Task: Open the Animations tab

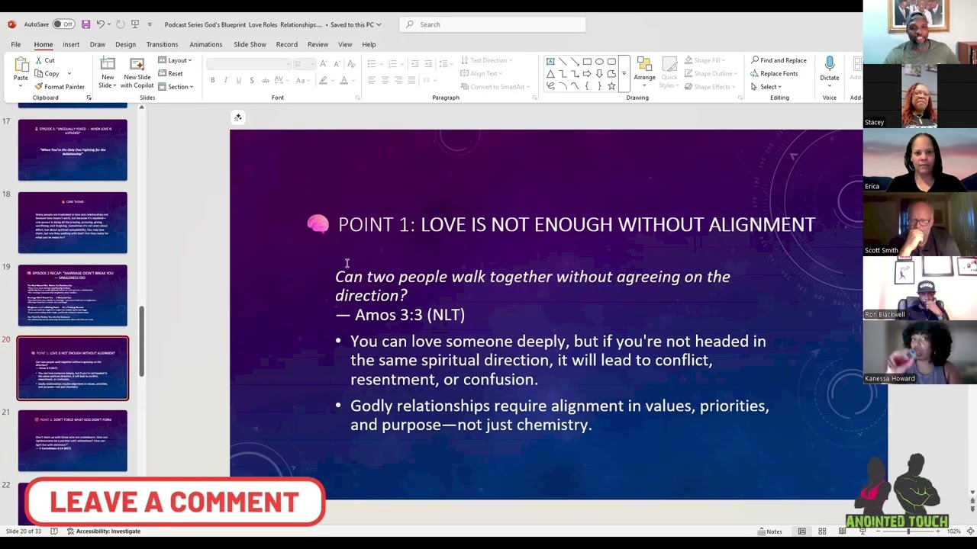Action: (x=205, y=44)
